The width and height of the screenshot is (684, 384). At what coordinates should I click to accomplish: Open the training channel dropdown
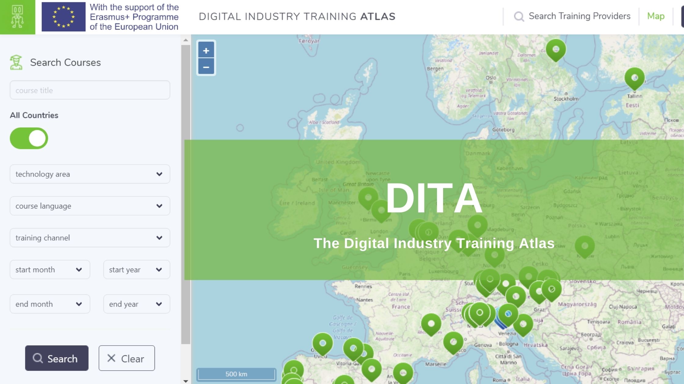90,238
